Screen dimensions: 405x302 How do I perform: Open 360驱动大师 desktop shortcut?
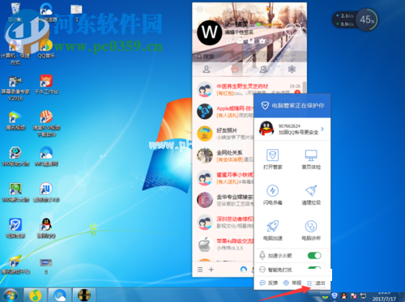[15, 156]
